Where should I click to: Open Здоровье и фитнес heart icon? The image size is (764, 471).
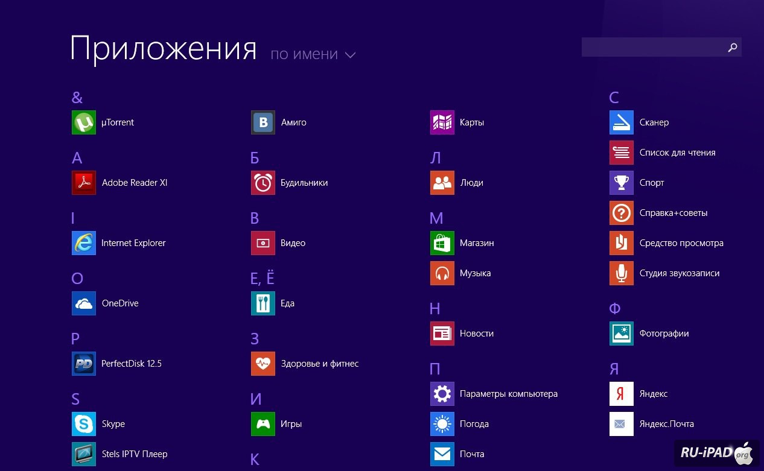click(263, 364)
